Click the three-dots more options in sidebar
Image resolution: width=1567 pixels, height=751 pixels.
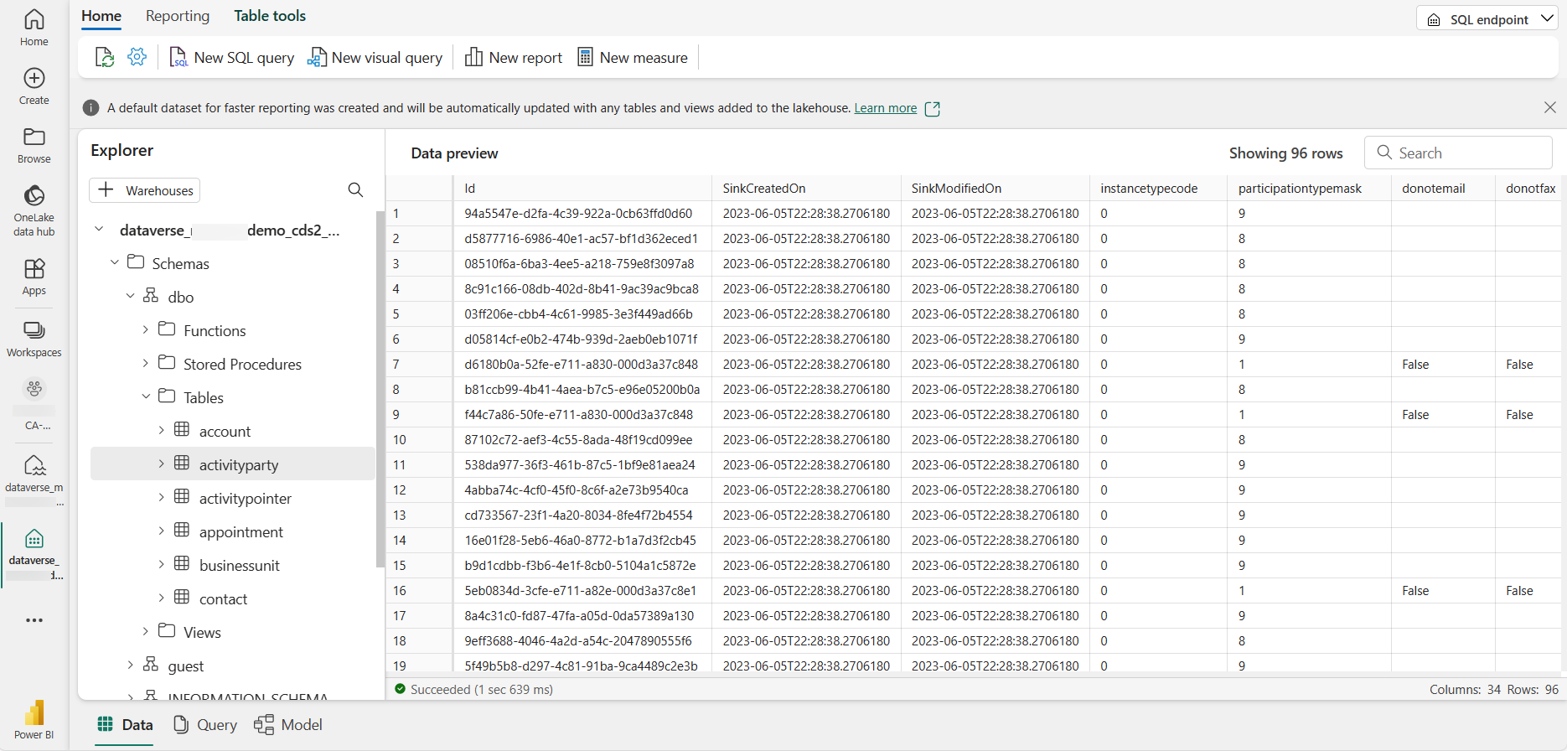tap(34, 620)
